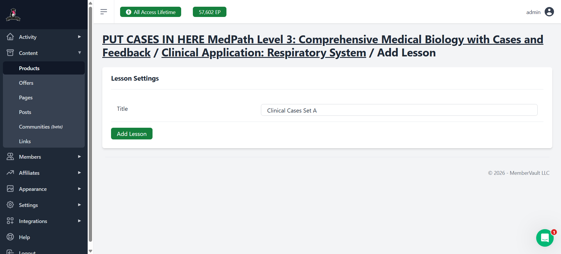Screen dimensions: 561x254
Task: Click the Activity home icon
Action: pyautogui.click(x=10, y=37)
